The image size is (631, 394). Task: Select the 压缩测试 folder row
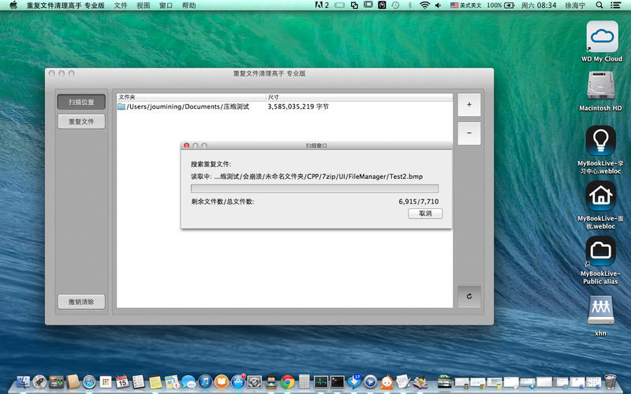pyautogui.click(x=189, y=106)
